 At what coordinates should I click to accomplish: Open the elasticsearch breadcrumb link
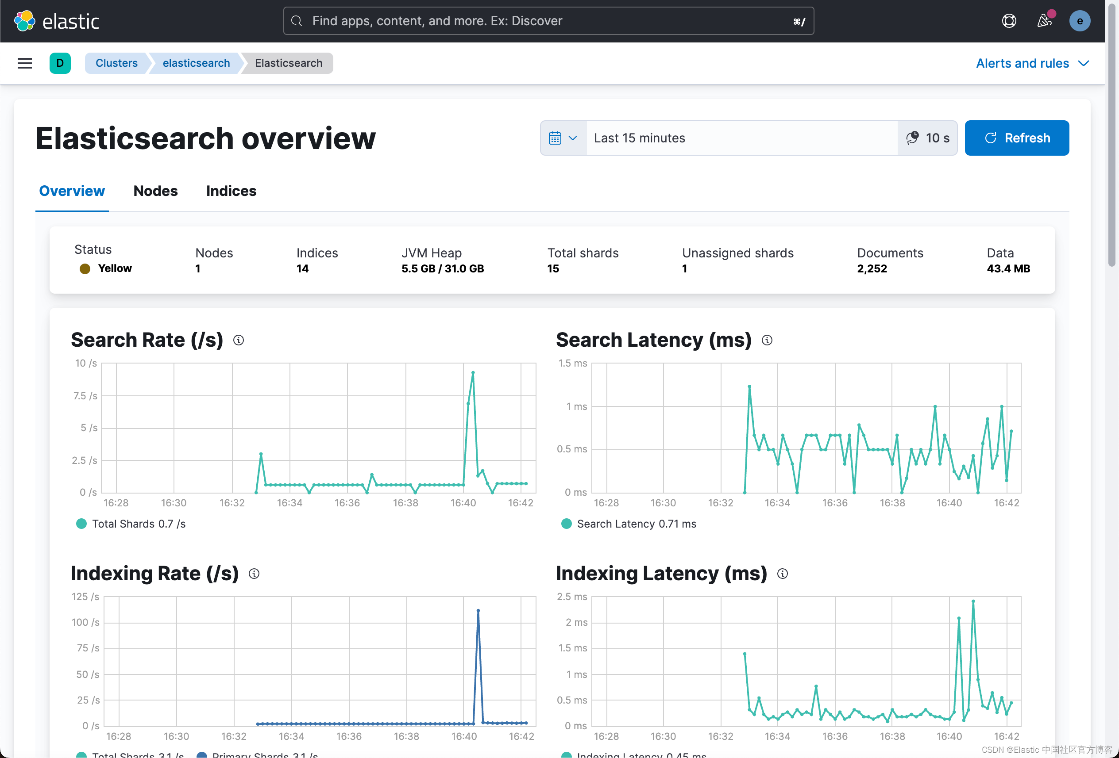(196, 63)
